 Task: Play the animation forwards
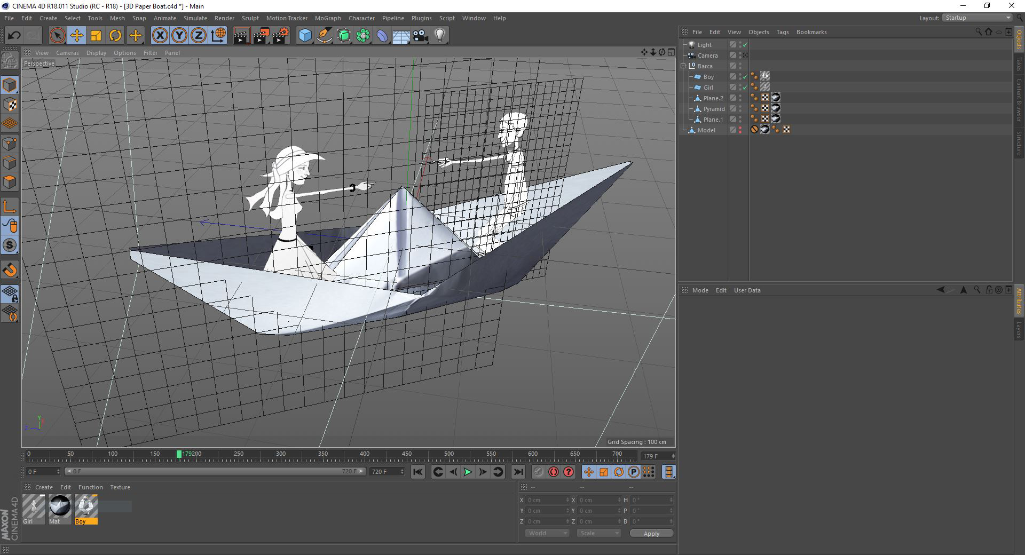coord(468,472)
